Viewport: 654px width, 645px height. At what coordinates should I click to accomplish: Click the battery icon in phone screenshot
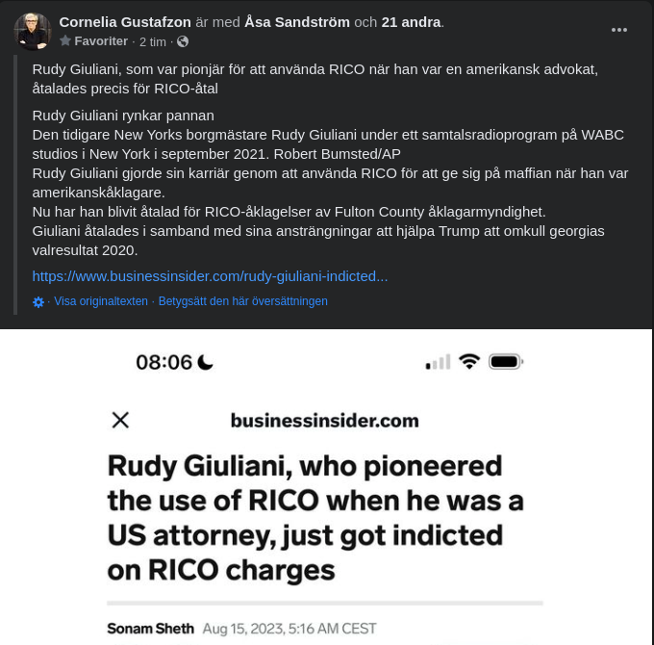click(x=505, y=362)
